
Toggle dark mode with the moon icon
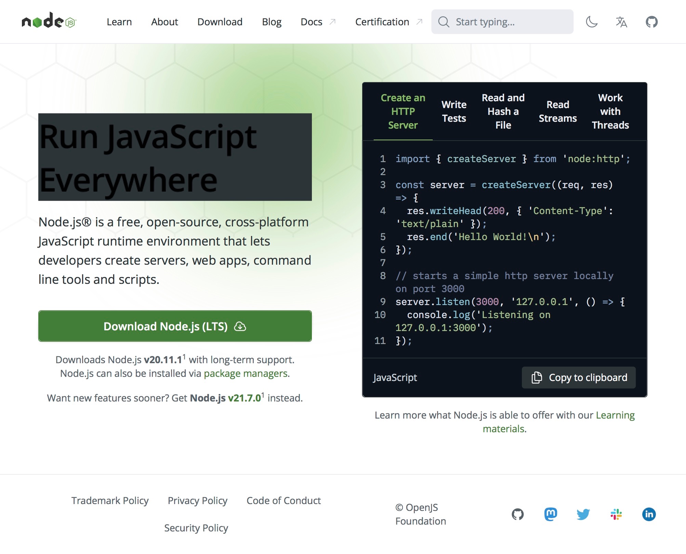(x=592, y=22)
